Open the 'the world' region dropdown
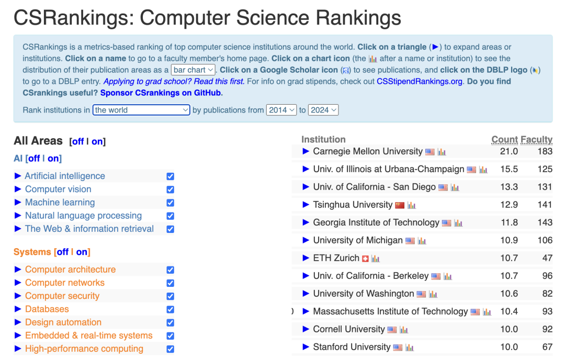565x358 pixels. point(141,110)
